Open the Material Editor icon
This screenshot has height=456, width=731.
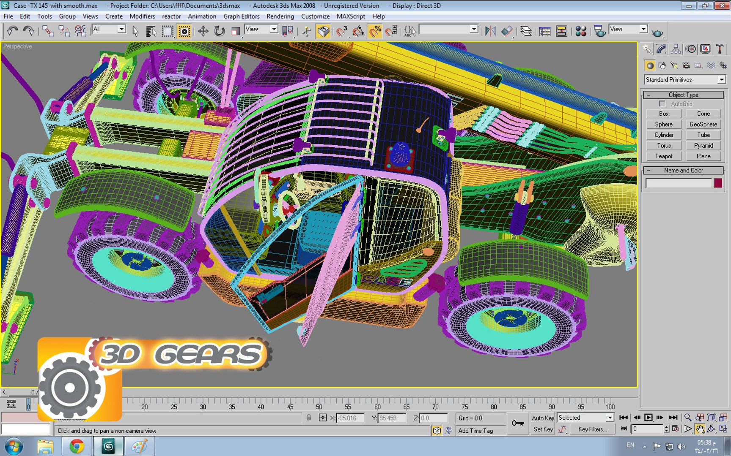point(581,31)
